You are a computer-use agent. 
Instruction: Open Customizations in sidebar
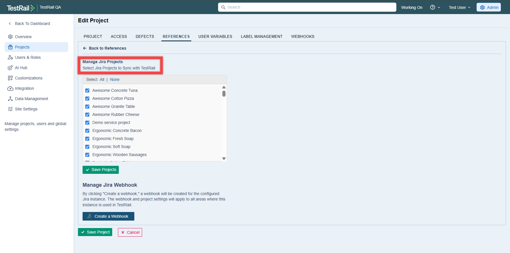click(x=36, y=78)
